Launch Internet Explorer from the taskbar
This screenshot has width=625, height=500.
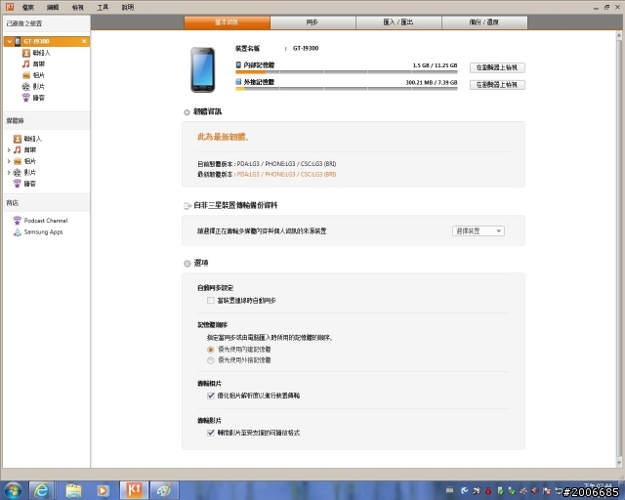[x=41, y=490]
